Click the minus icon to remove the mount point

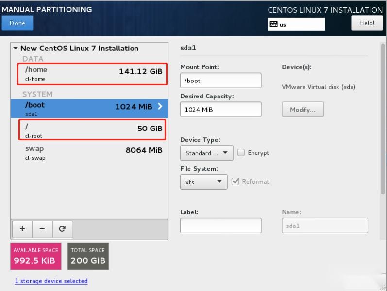tap(42, 229)
